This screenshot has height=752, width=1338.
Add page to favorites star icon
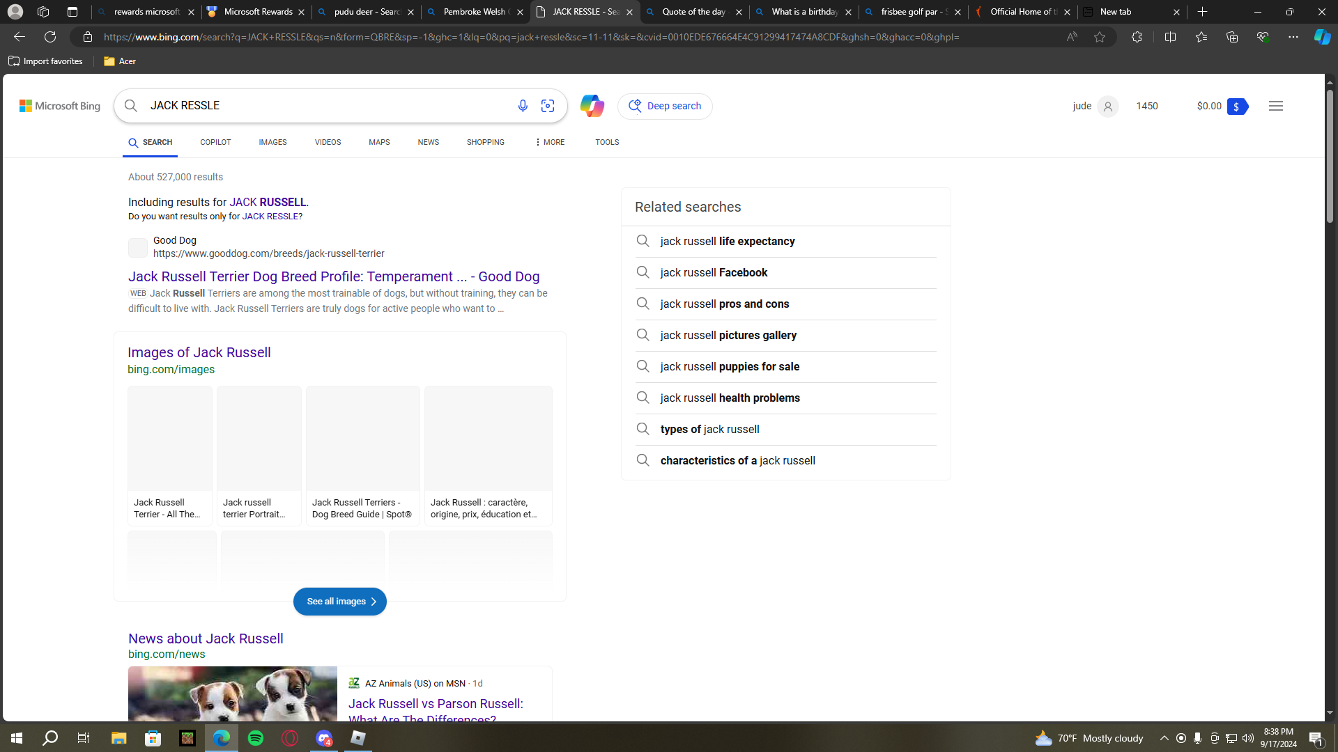[x=1100, y=37]
